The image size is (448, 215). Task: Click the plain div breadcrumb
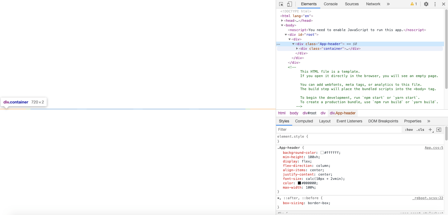pyautogui.click(x=323, y=113)
